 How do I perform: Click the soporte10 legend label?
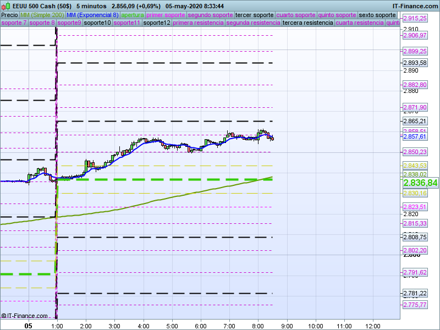pos(98,23)
